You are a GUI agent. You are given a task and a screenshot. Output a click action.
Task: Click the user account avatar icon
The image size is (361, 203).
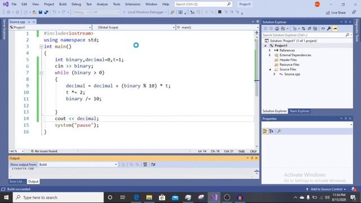[x=317, y=4]
